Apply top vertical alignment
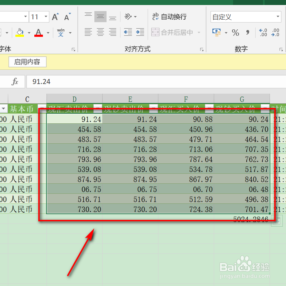Screen dimensions: 286x286 [88, 16]
